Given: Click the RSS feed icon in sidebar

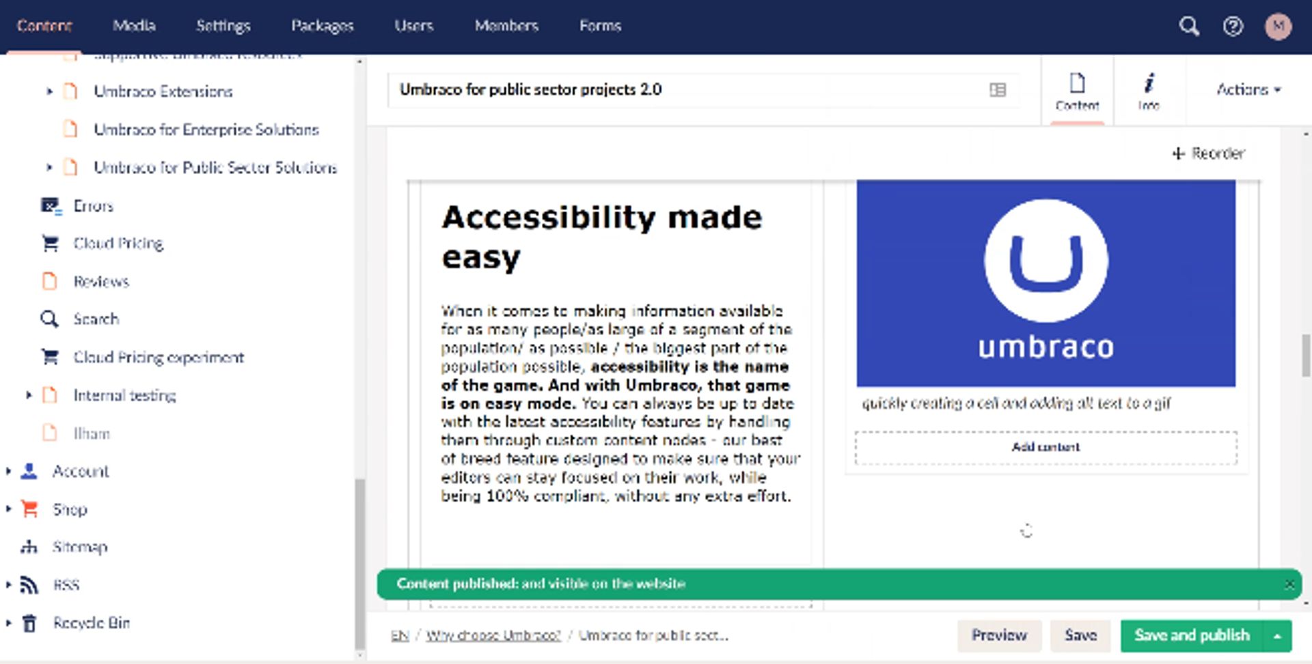Looking at the screenshot, I should point(28,584).
